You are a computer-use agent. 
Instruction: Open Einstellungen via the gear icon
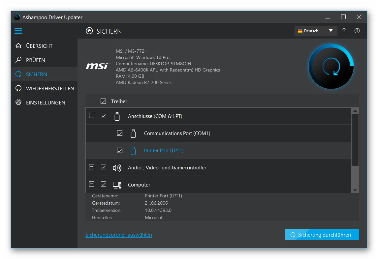pos(18,102)
